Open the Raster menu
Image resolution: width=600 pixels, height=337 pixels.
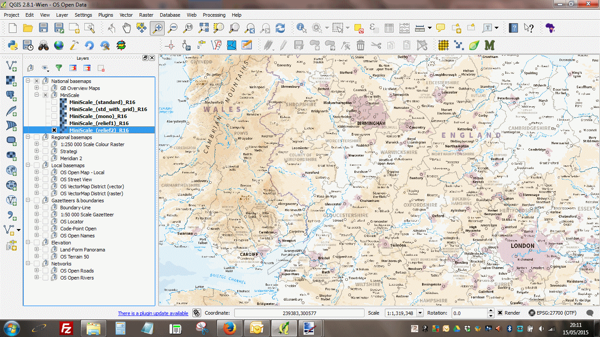[x=146, y=15]
